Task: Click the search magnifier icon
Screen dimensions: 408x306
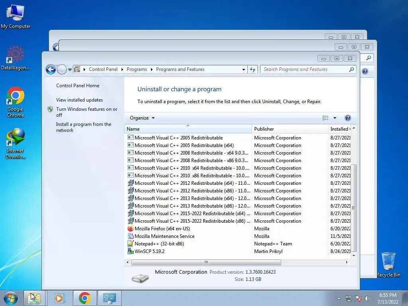Action: click(x=351, y=69)
